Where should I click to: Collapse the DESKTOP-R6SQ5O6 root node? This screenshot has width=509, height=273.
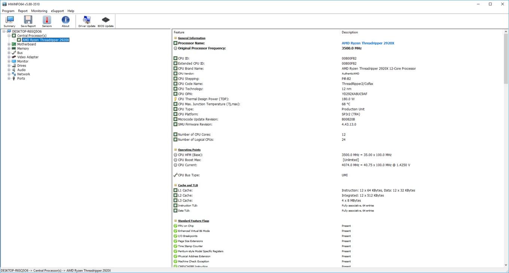pyautogui.click(x=4, y=31)
